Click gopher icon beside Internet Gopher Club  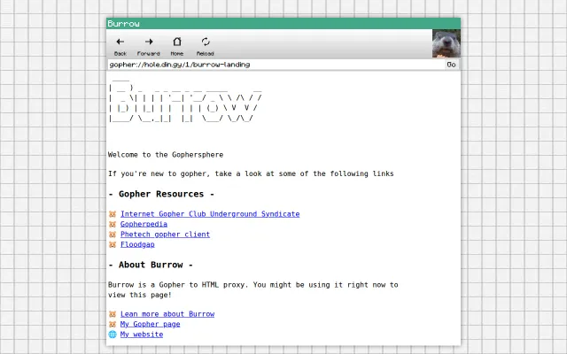pyautogui.click(x=113, y=214)
